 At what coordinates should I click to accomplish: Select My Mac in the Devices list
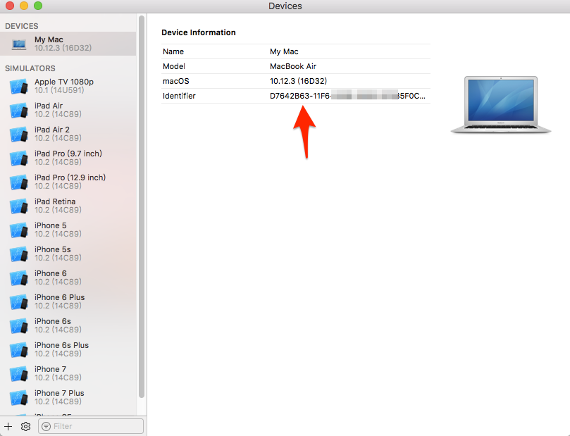click(68, 44)
